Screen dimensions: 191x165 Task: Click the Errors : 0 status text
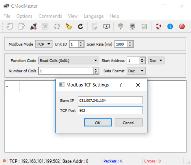coord(152,161)
